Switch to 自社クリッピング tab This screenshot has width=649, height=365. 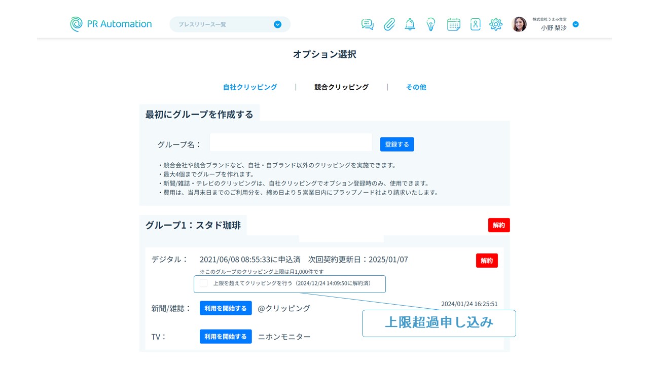coord(250,87)
